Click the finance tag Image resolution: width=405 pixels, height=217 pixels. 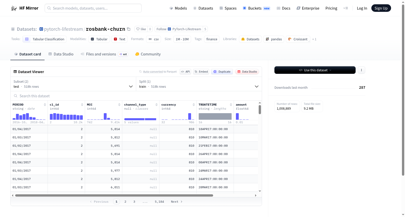[x=212, y=39]
